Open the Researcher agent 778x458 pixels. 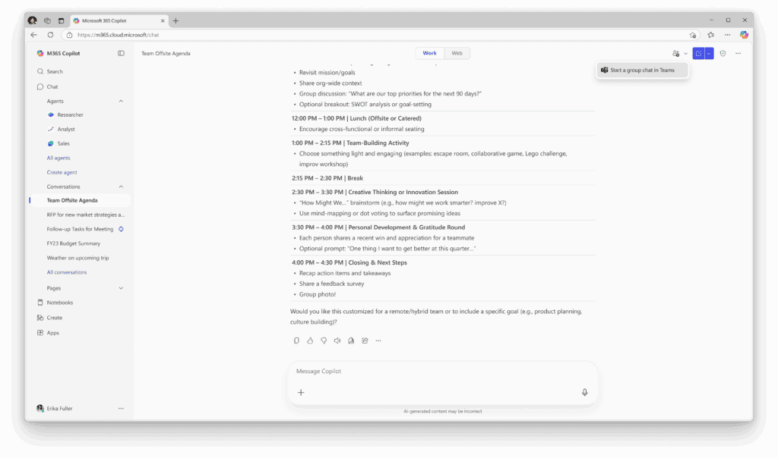click(68, 114)
